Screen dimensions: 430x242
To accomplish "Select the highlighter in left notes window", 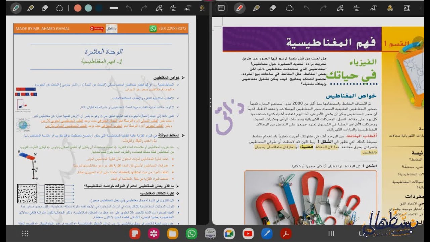I will pos(31,8).
